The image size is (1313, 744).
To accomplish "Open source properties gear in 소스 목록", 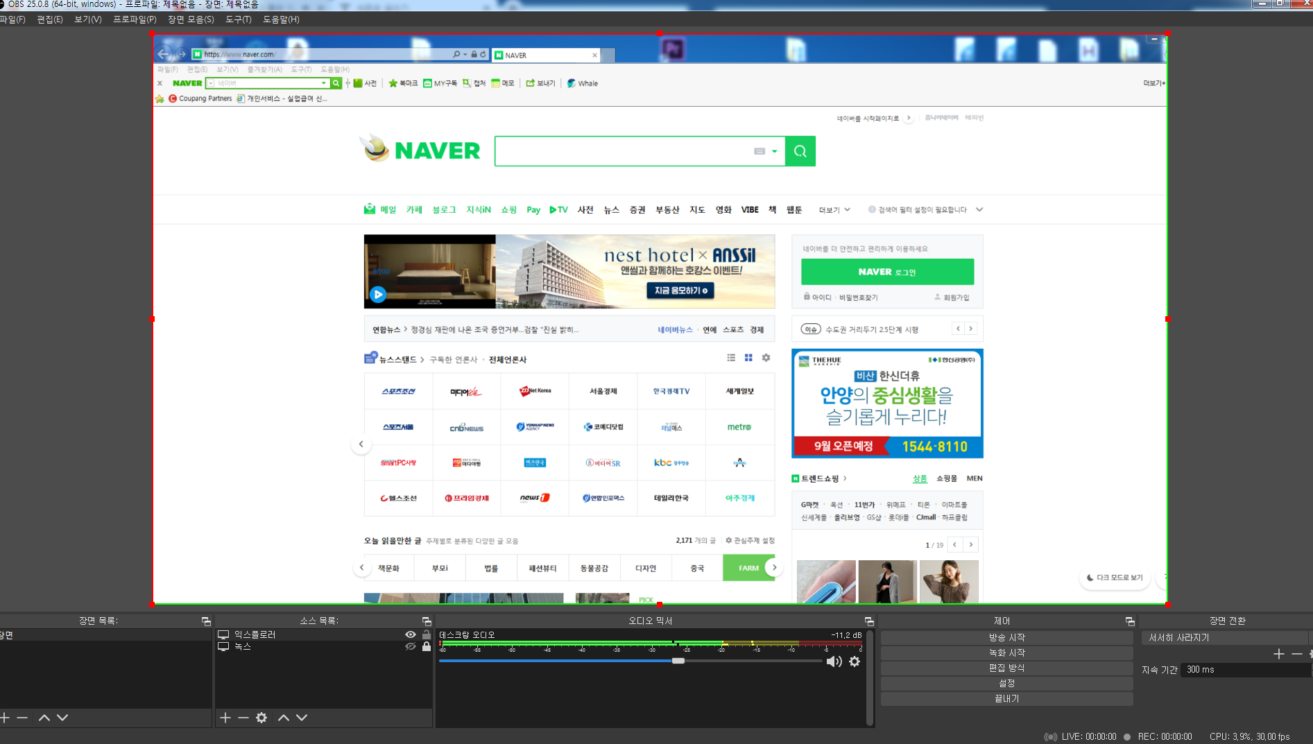I will point(261,718).
